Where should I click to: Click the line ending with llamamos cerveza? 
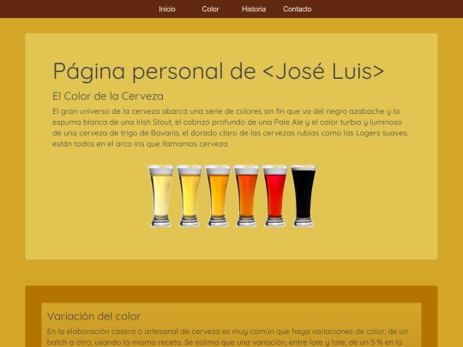coord(140,144)
